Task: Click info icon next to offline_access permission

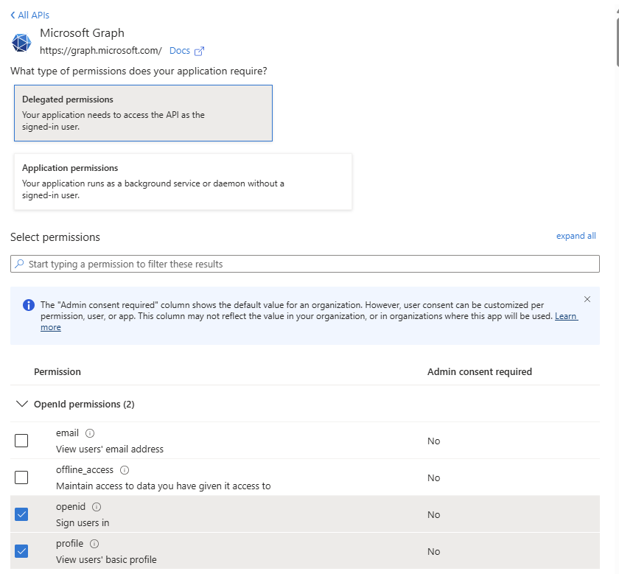Action: coord(125,470)
